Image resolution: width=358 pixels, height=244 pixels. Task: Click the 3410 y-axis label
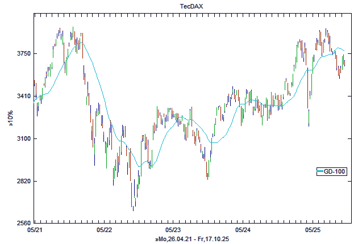coord(22,96)
